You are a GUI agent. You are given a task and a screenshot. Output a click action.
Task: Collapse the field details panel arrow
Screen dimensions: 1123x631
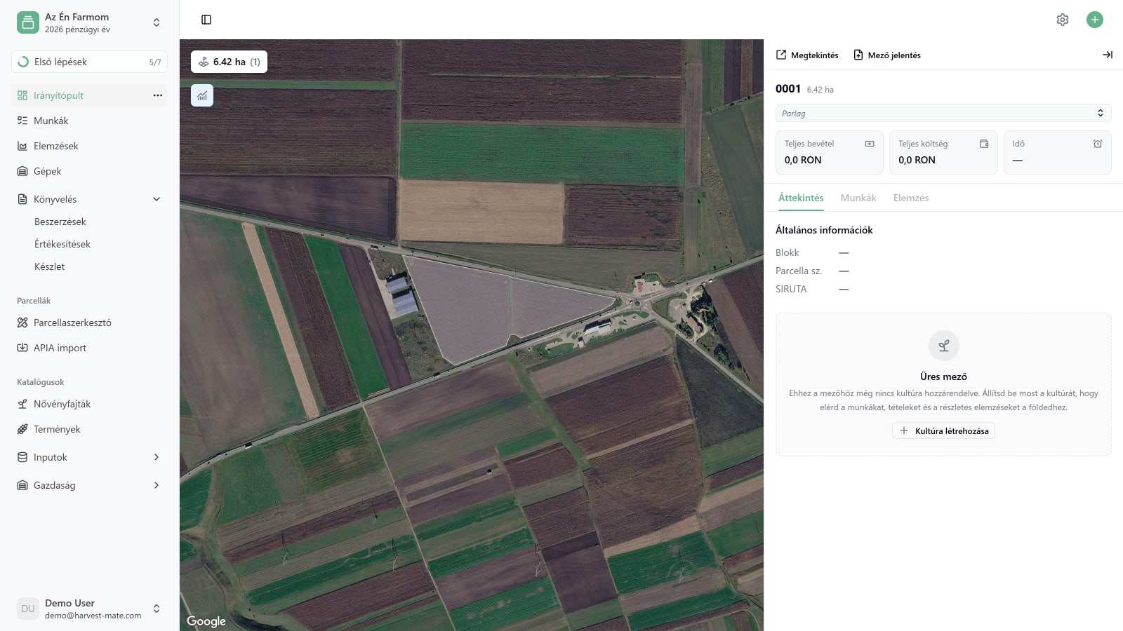click(x=1108, y=55)
